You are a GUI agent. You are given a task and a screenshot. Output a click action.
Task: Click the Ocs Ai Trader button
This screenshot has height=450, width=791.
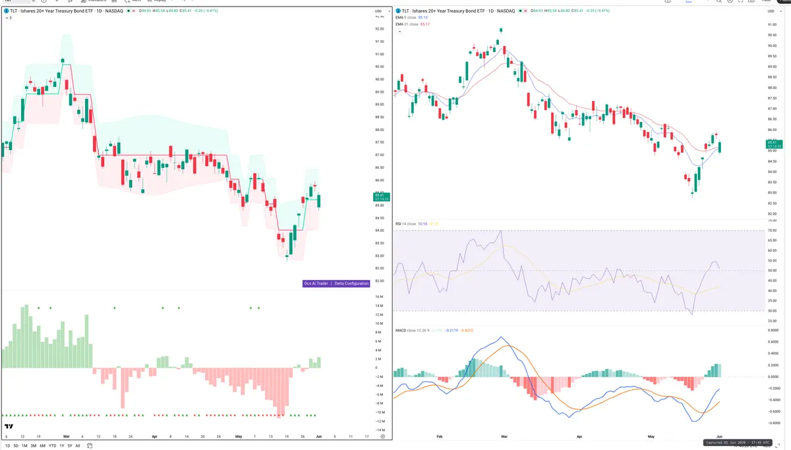(316, 283)
